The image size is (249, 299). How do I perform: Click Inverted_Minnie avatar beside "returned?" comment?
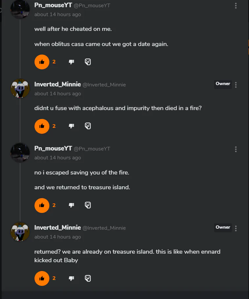click(x=20, y=232)
